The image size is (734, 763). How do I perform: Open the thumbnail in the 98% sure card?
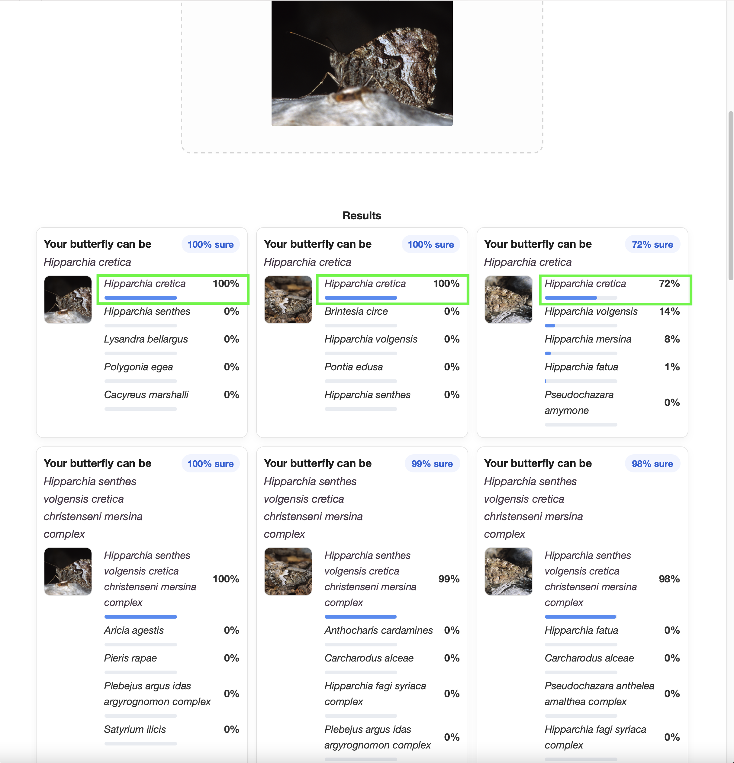(508, 571)
